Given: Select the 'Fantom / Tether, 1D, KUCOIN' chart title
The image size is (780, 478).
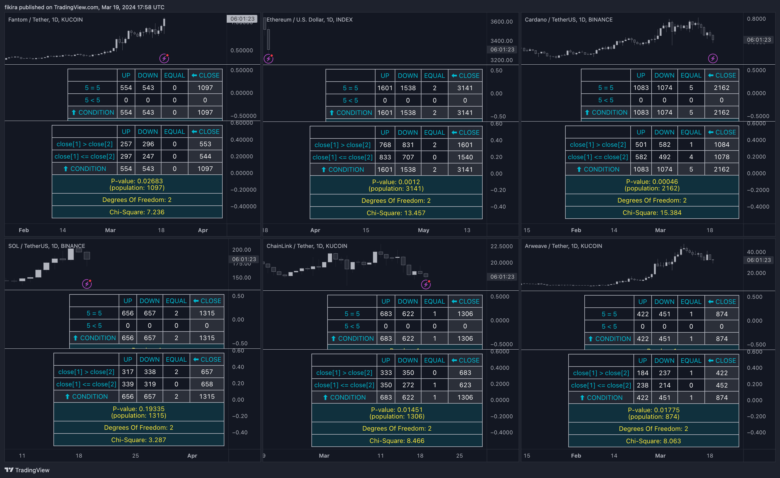Looking at the screenshot, I should [45, 20].
